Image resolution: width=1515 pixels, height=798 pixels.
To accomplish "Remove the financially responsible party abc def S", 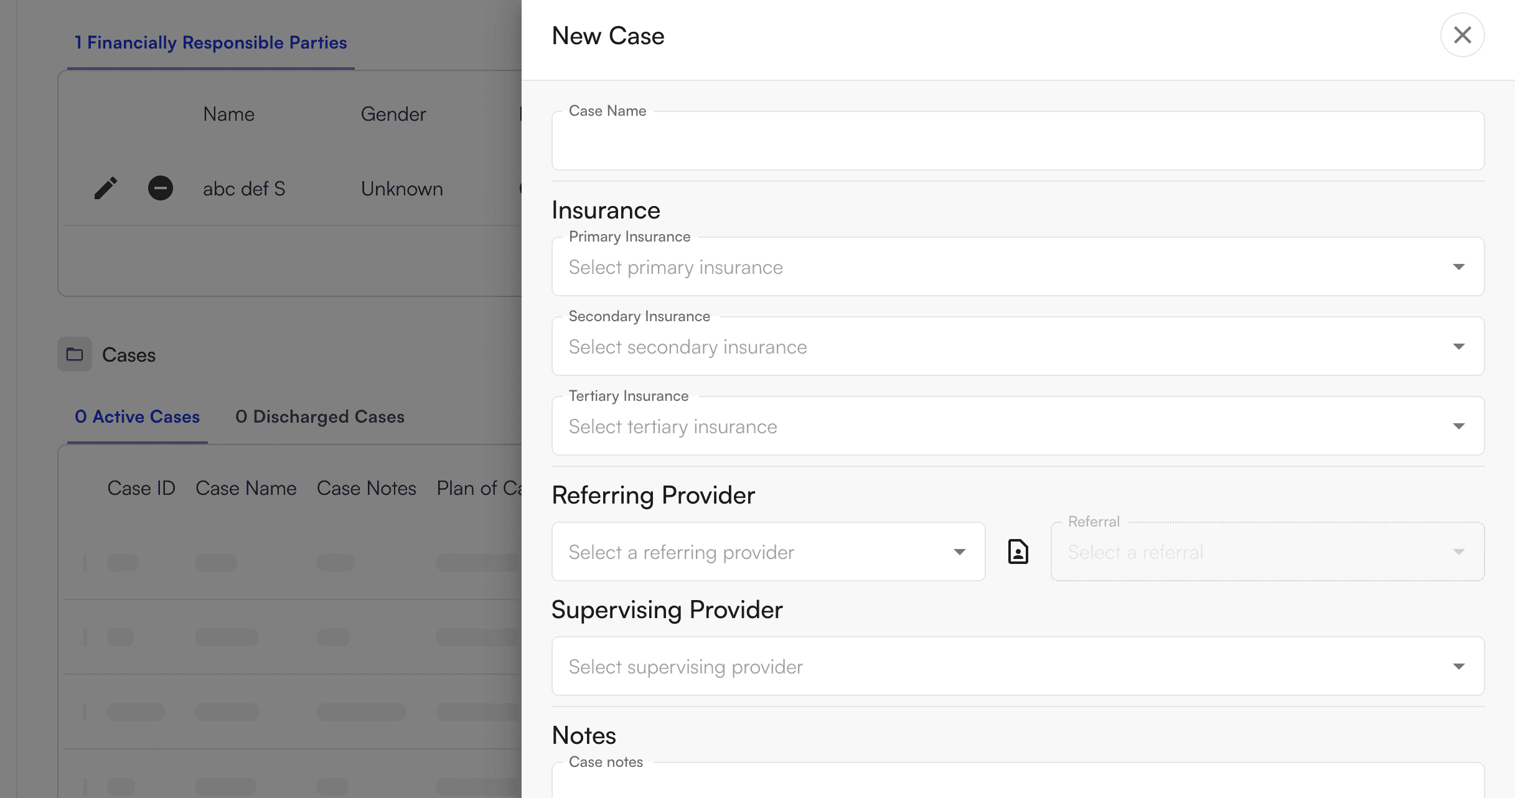I will (x=160, y=188).
